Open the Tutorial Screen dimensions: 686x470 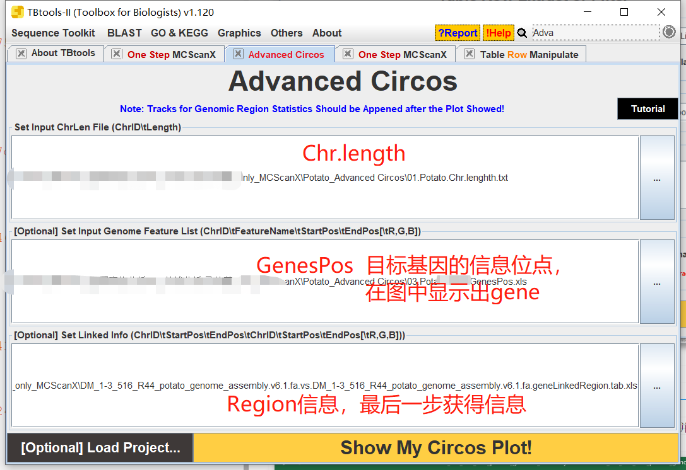click(648, 108)
